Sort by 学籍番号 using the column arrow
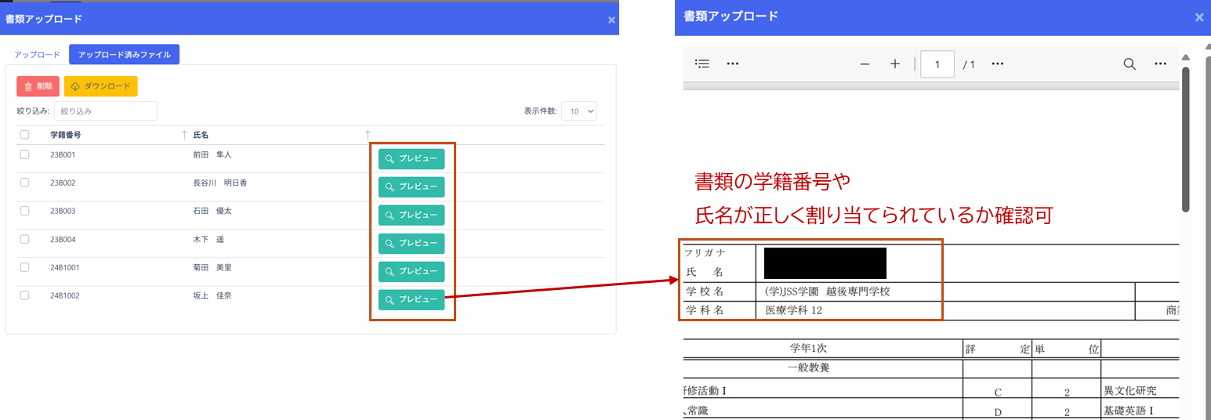This screenshot has height=420, width=1211. [184, 135]
